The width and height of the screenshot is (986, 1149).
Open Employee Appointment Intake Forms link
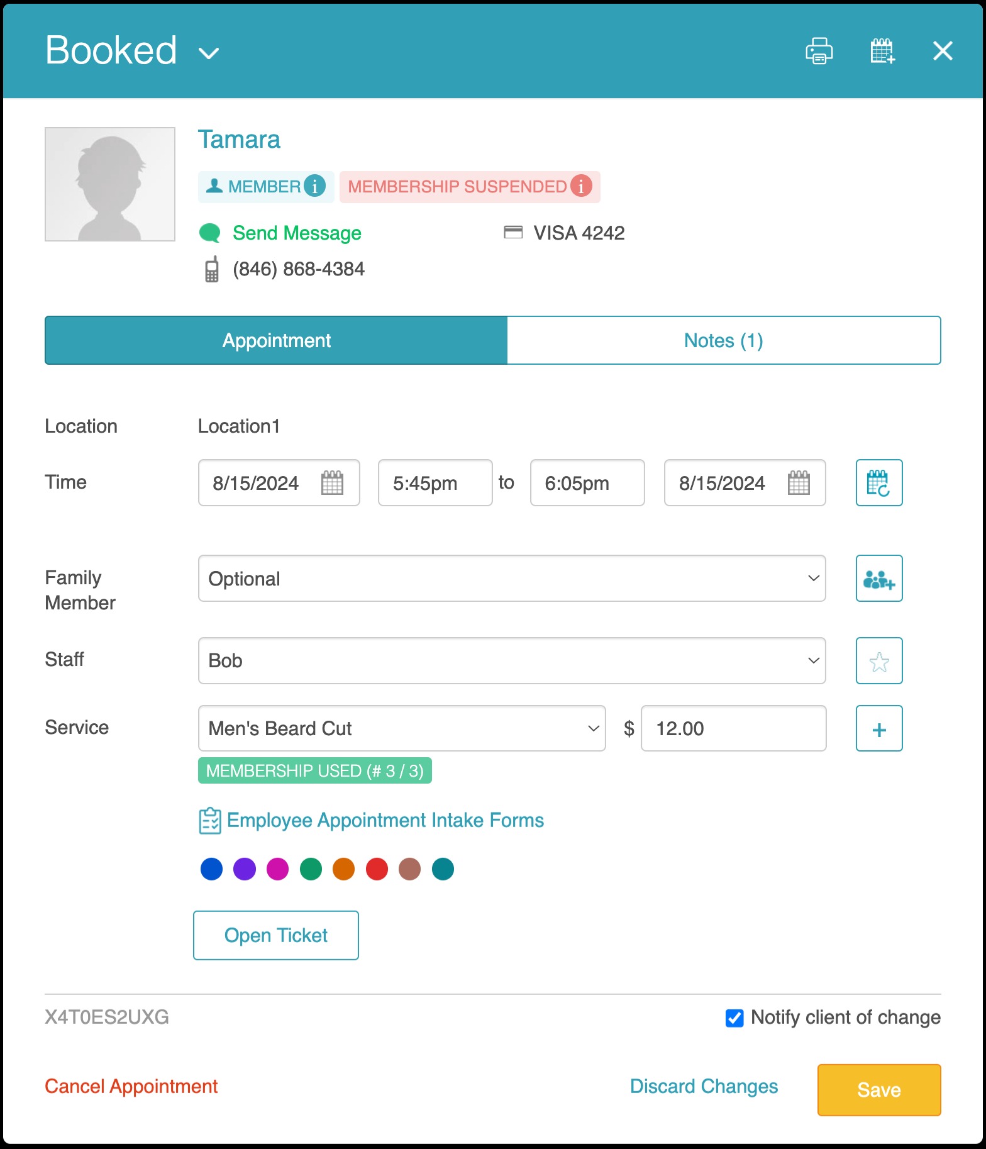pos(385,821)
